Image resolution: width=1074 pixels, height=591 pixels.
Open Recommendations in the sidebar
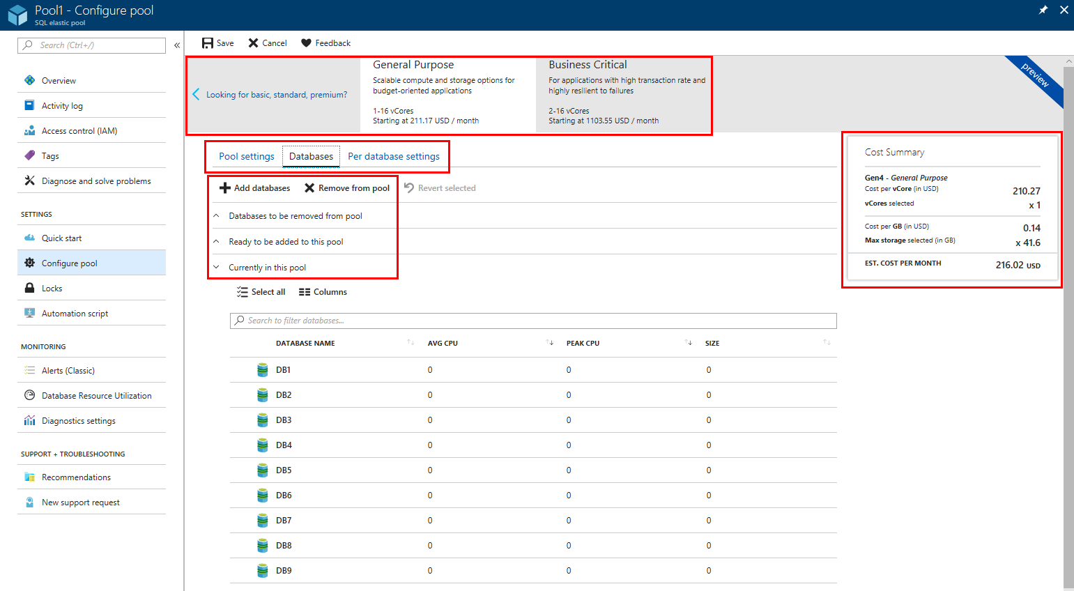(x=91, y=477)
